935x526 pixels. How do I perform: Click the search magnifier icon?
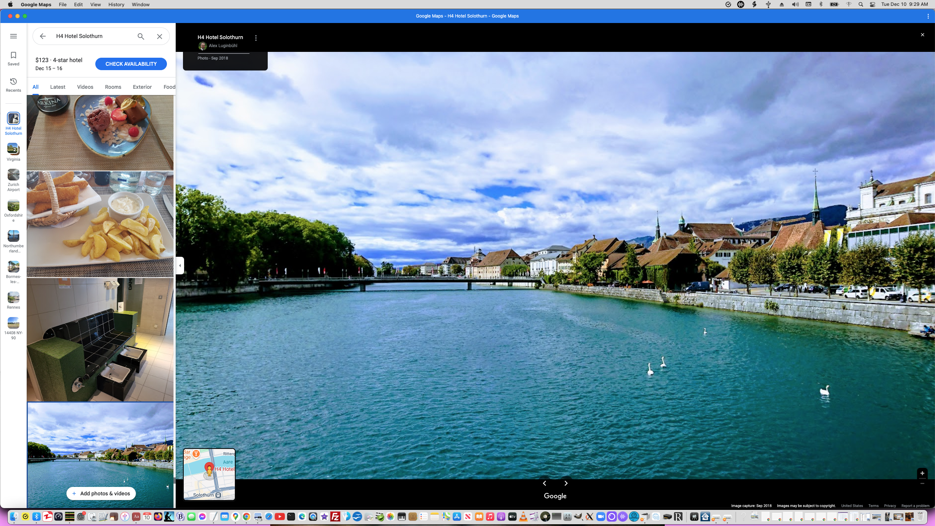pyautogui.click(x=141, y=36)
